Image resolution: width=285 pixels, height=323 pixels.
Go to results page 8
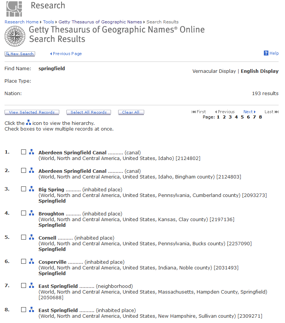[260, 117]
